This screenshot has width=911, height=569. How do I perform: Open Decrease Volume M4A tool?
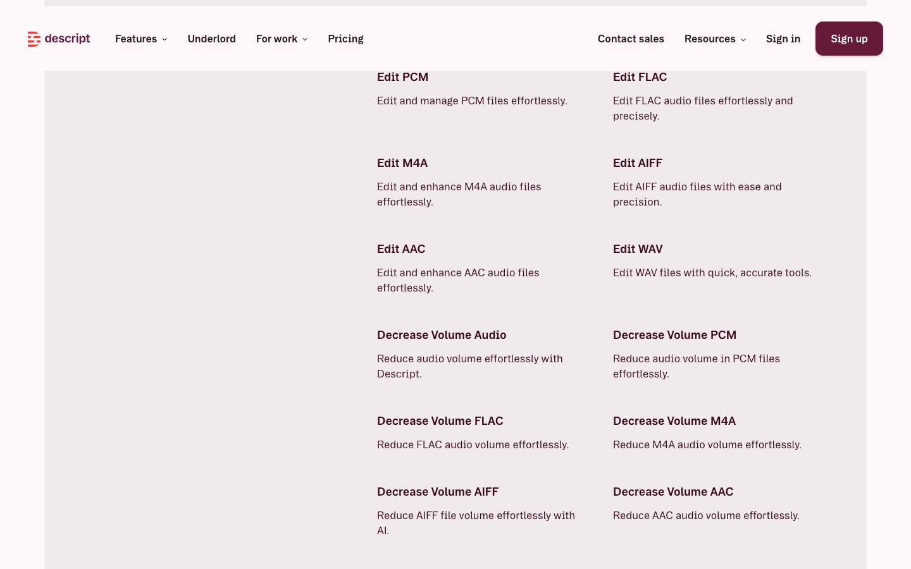click(674, 421)
